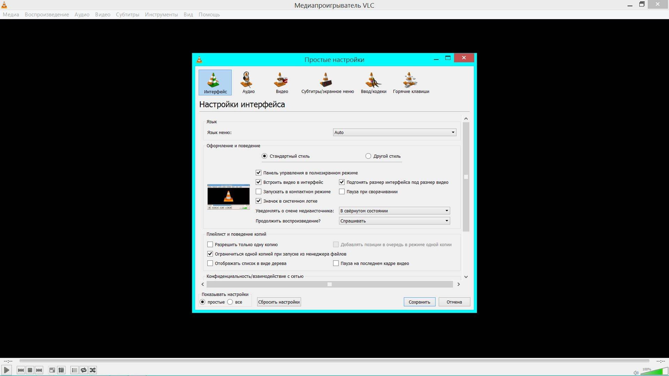The width and height of the screenshot is (669, 376).
Task: Open the Помощь menu
Action: coord(209,15)
